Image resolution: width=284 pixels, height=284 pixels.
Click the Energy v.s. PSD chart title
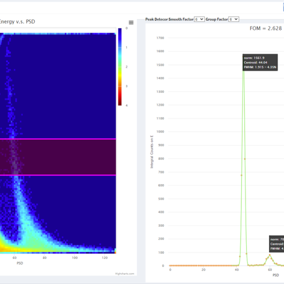click(17, 21)
